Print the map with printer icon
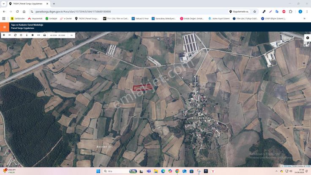This screenshot has width=311, height=175. coord(44,35)
